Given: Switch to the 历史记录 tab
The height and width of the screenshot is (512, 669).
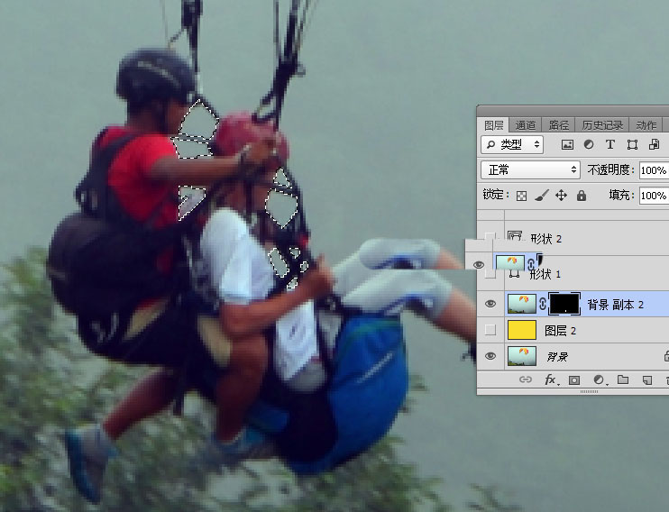Looking at the screenshot, I should click(601, 125).
